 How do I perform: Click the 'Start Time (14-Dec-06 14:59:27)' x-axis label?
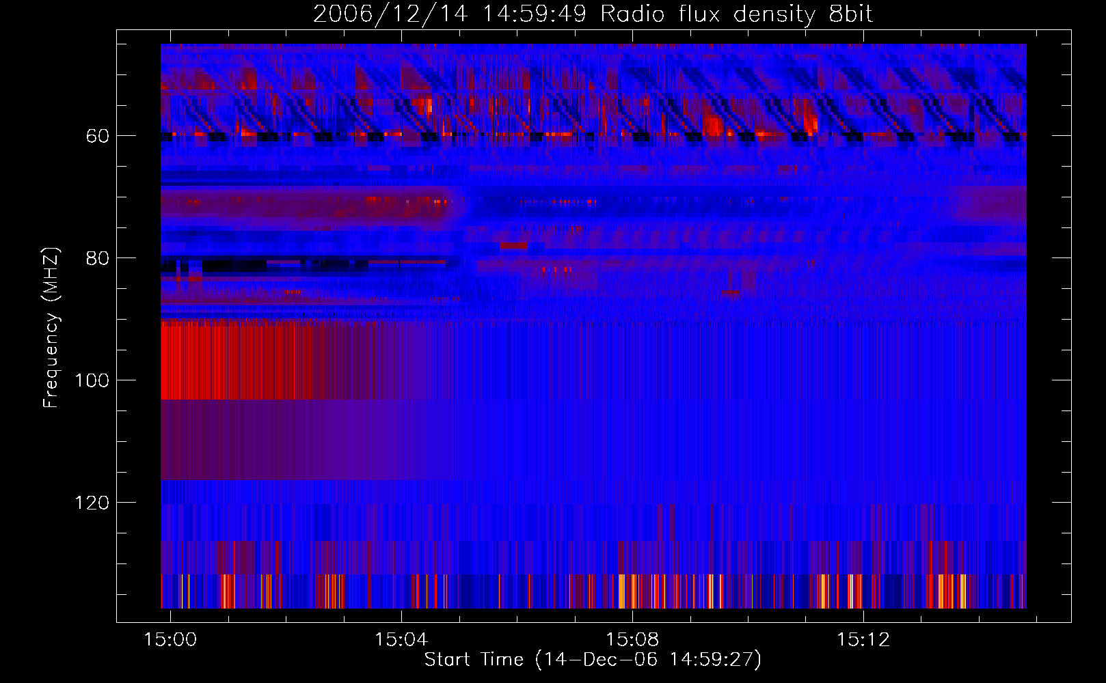pyautogui.click(x=593, y=660)
